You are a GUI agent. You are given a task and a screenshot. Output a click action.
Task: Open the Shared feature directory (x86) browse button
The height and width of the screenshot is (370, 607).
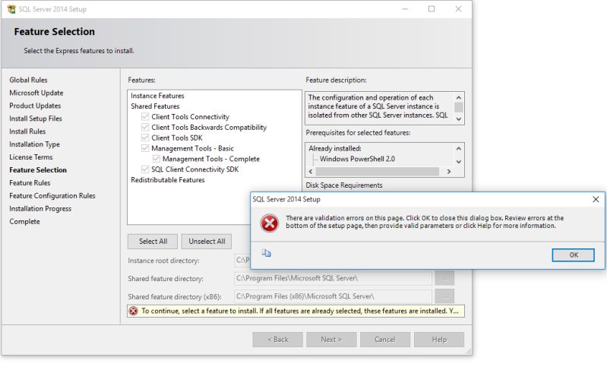click(x=444, y=296)
